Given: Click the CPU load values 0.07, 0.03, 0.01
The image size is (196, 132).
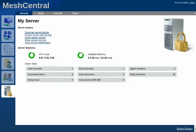Looking at the screenshot, I should point(47,58).
